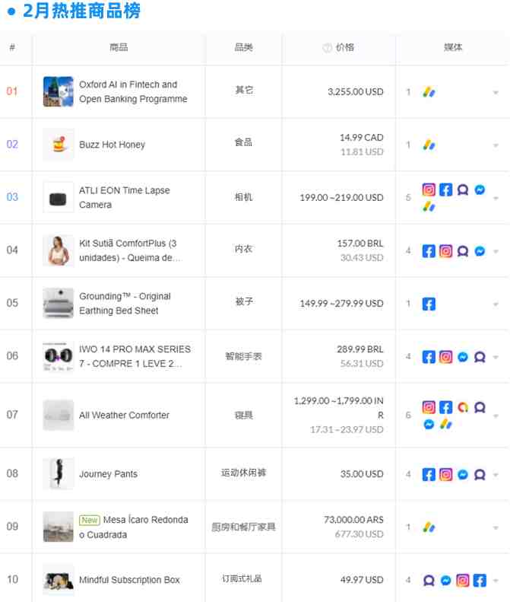Click Facebook icon in Mindful Subscription Box row
The width and height of the screenshot is (510, 602).
(x=480, y=581)
